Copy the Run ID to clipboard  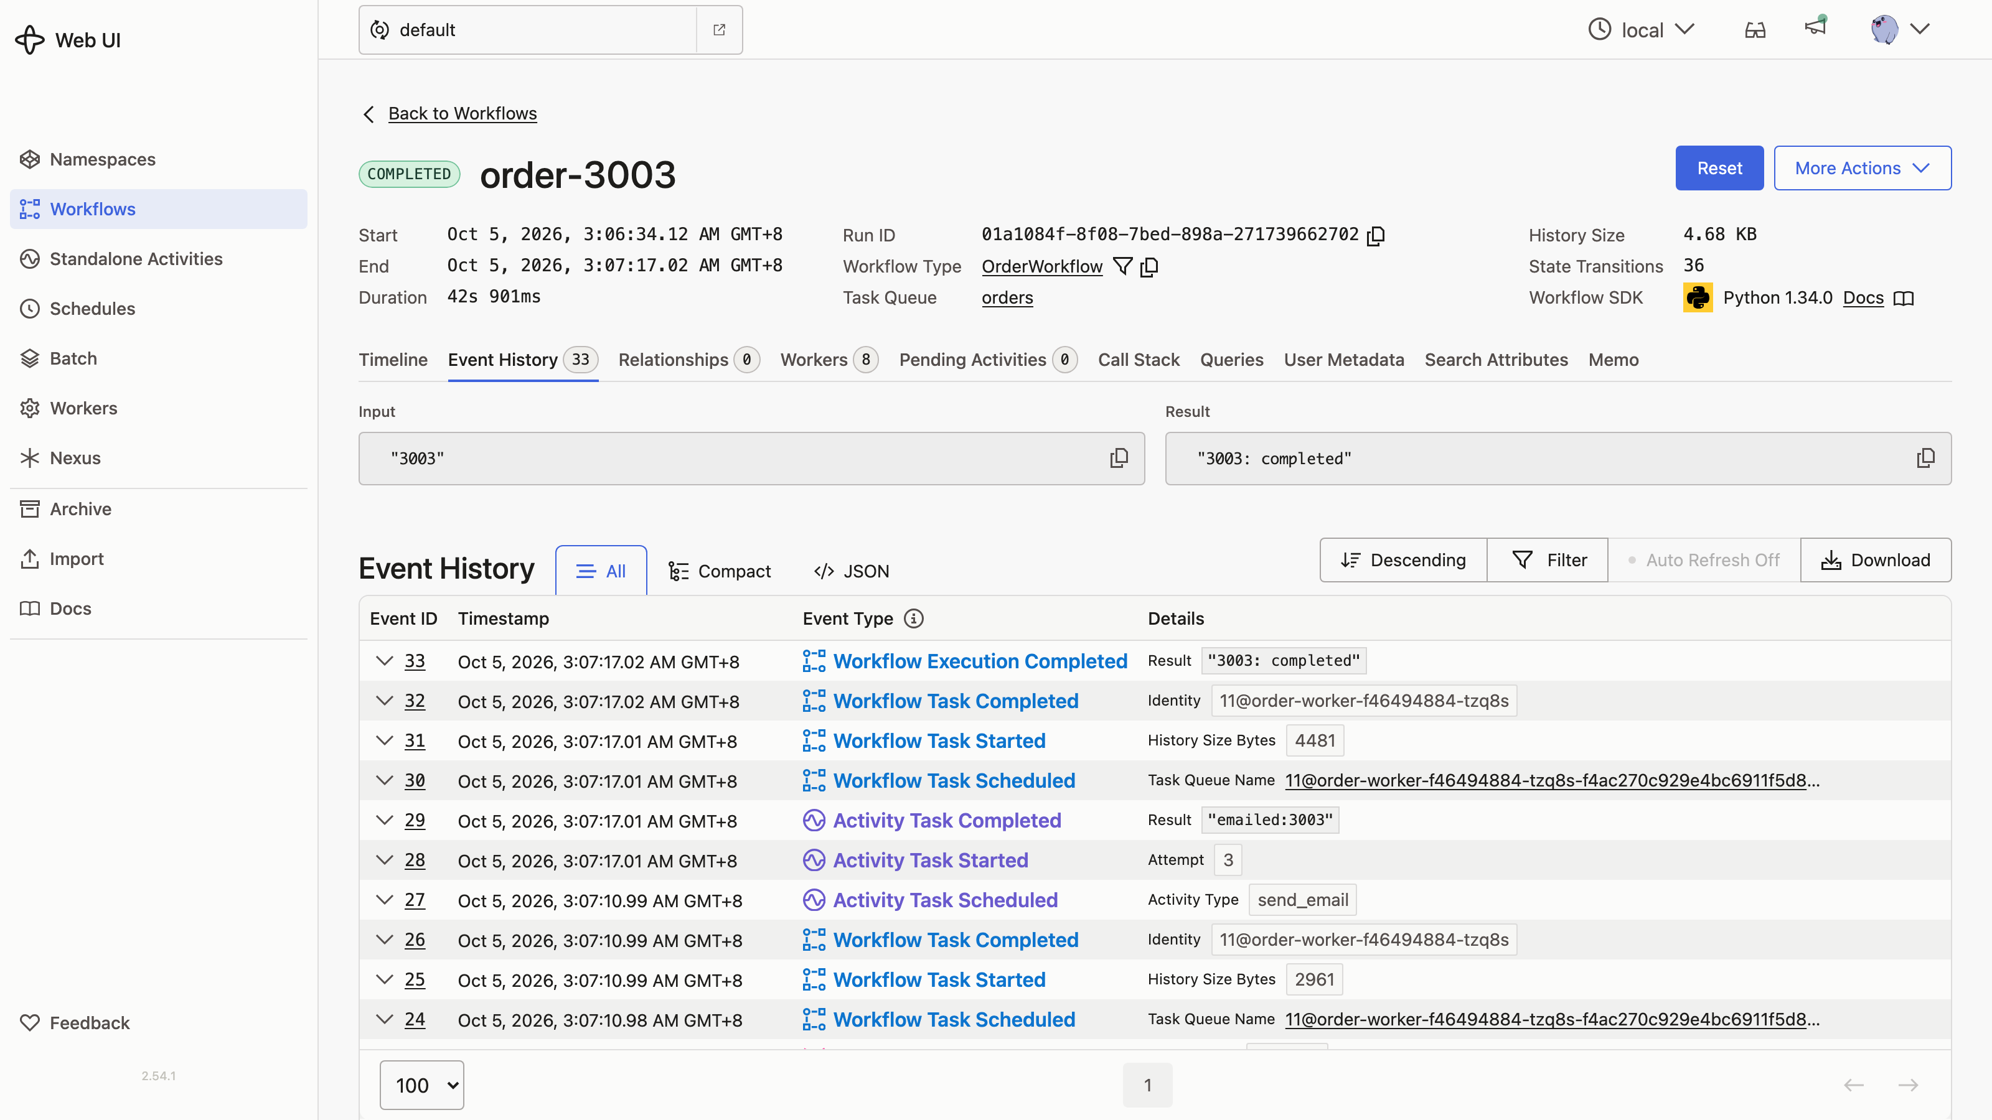click(1376, 235)
